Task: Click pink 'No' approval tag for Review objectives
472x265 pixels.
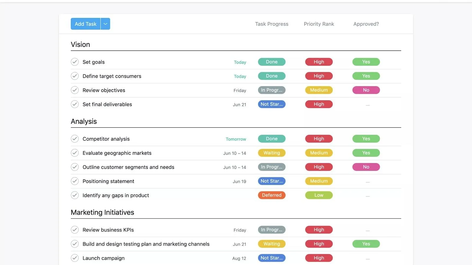Action: [x=366, y=90]
